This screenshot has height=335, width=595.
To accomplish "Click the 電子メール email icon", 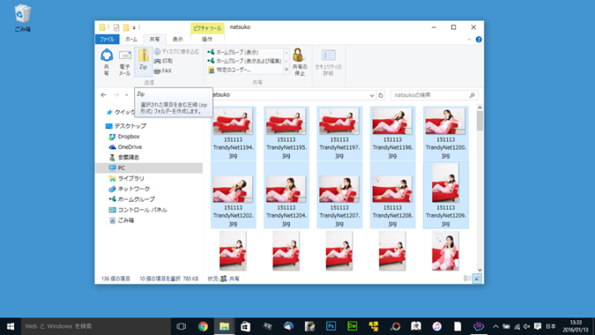I will [x=125, y=55].
